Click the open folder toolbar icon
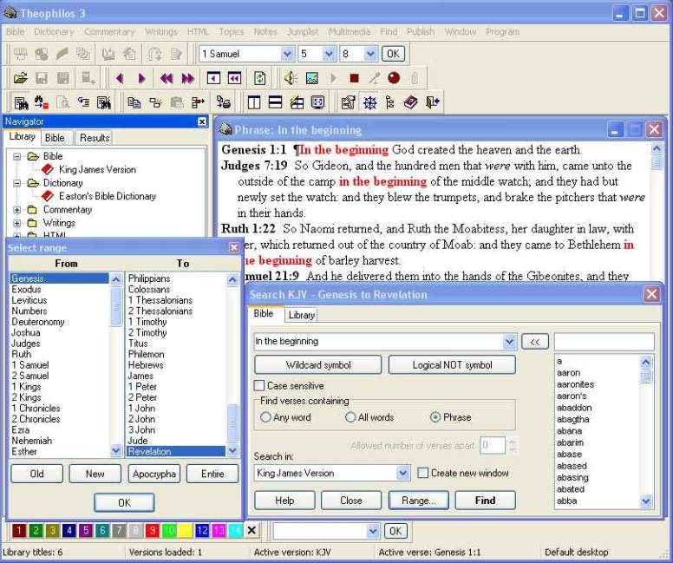The width and height of the screenshot is (673, 563). [20, 78]
